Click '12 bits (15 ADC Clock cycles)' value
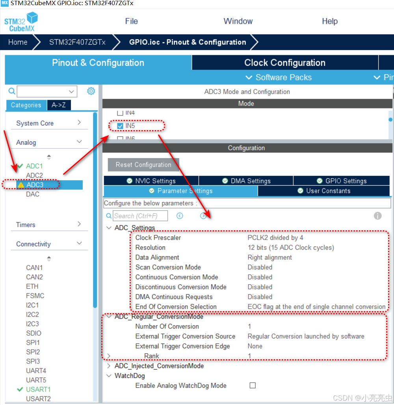394x405 pixels. coord(291,247)
